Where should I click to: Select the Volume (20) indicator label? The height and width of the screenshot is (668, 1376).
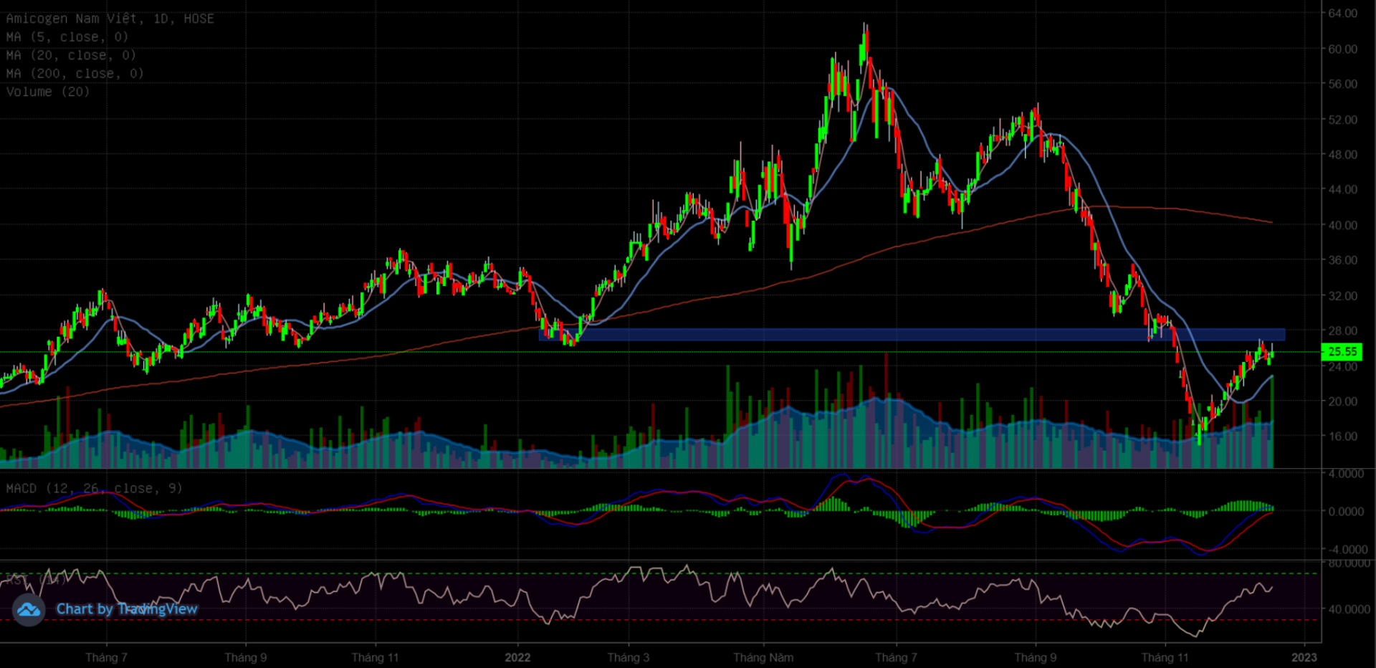tap(47, 92)
